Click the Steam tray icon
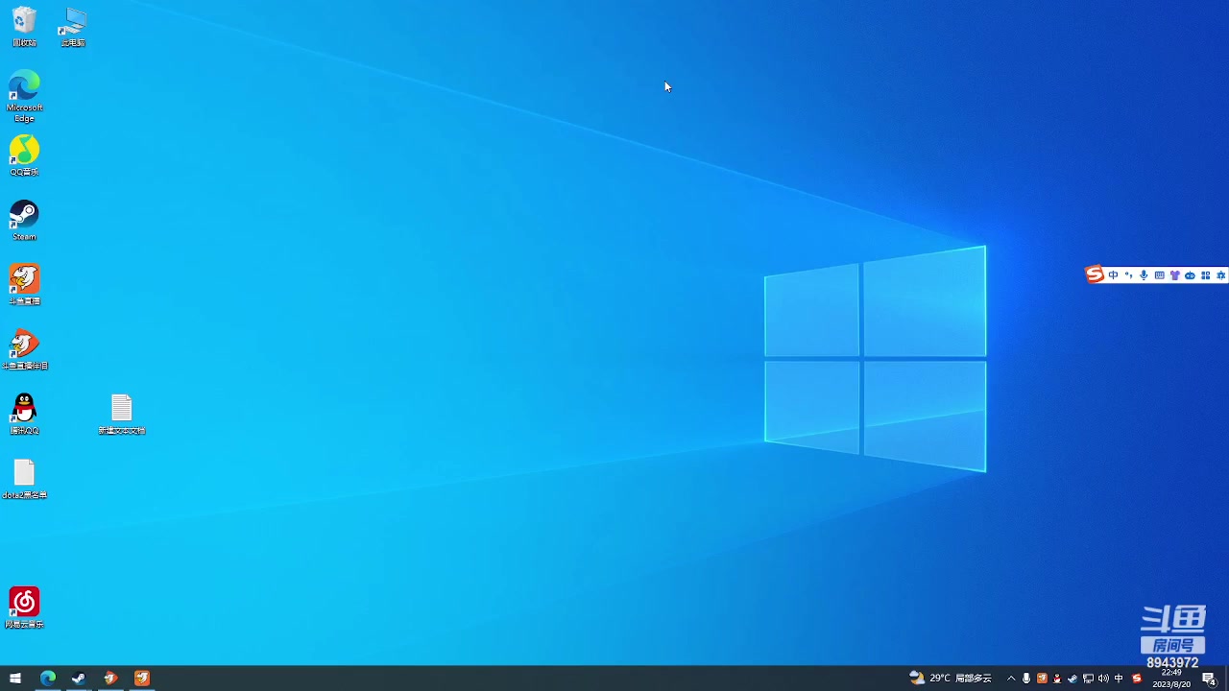Viewport: 1229px width, 691px height. pos(1072,679)
